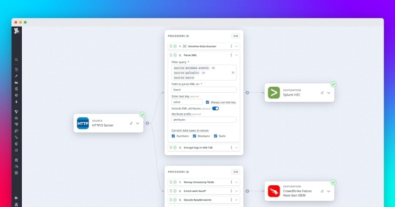The width and height of the screenshot is (395, 207).
Task: Open the three-dot menu for Parse XML
Action: (x=231, y=55)
